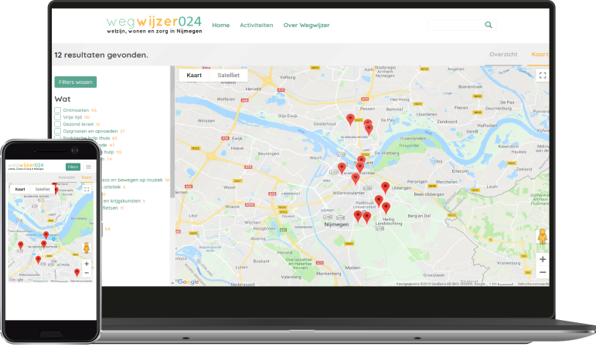Click the pin directly above Heilig Landstichting
The image size is (596, 357).
[386, 208]
